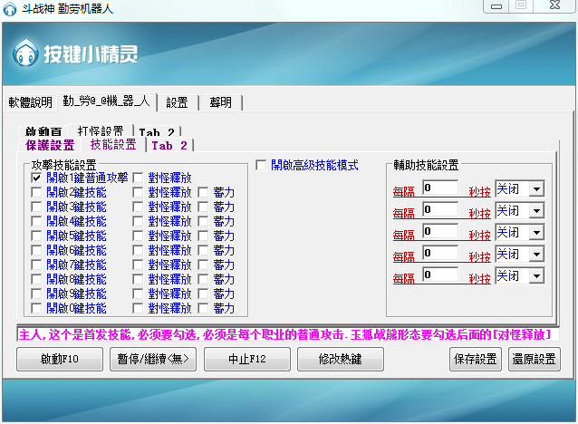This screenshot has height=424, width=578.
Task: Click the 保存設置 button
Action: [x=474, y=359]
